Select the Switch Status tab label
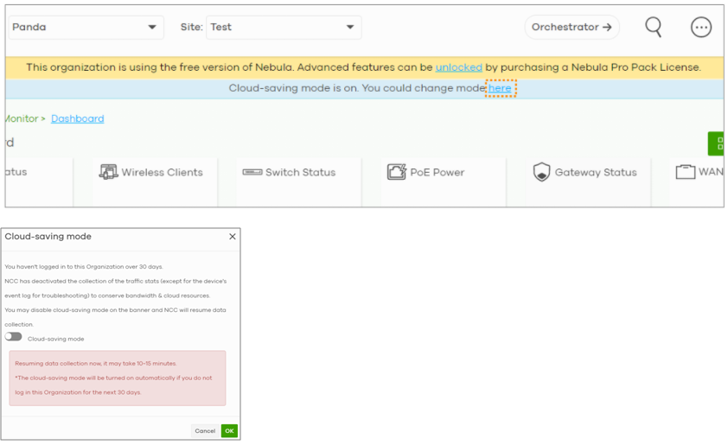The width and height of the screenshot is (728, 445). pyautogui.click(x=300, y=173)
